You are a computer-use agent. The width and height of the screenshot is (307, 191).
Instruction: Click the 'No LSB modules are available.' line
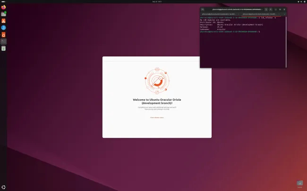215,20
